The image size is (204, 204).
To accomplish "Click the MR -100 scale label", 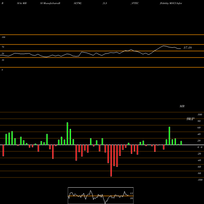I will [x=200, y=180].
